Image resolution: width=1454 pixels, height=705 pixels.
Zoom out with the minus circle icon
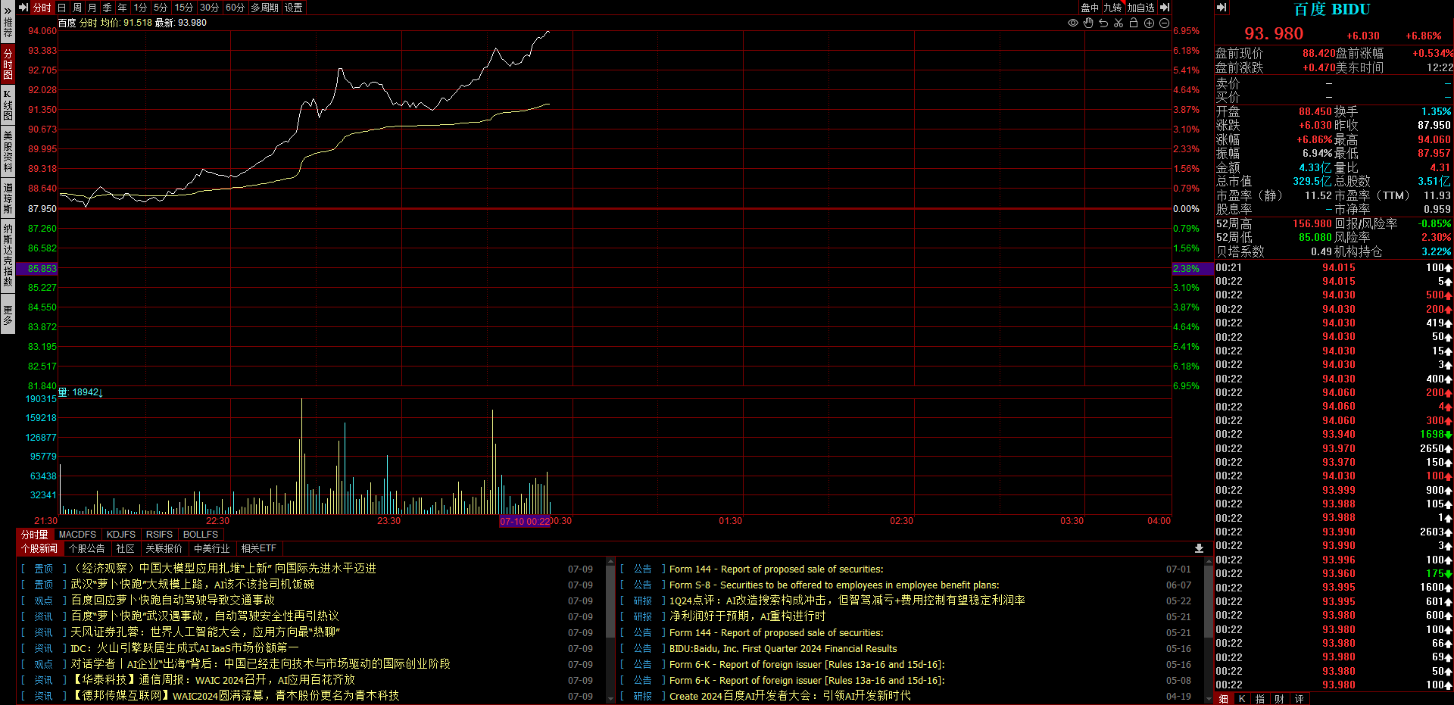(1164, 23)
